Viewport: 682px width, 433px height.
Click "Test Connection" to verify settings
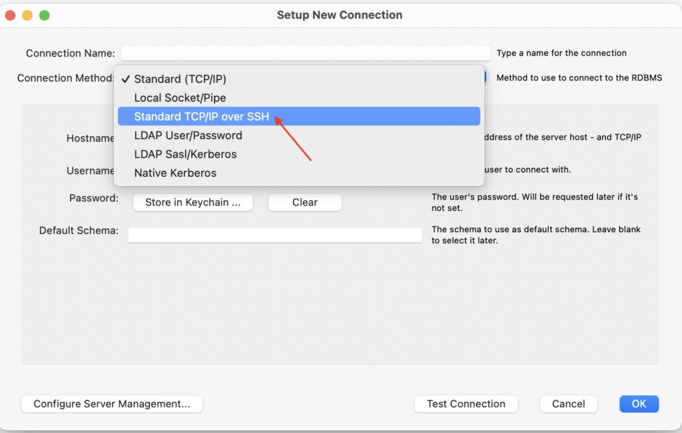click(466, 404)
